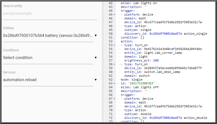Click the brightness_pct value 100
This screenshot has width=217, height=124.
(156, 60)
